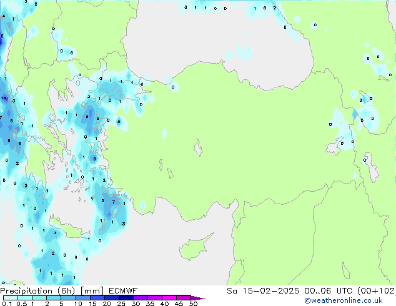Click the '45' legend scale value
Screen dimensions: 396x306
tap(179, 304)
